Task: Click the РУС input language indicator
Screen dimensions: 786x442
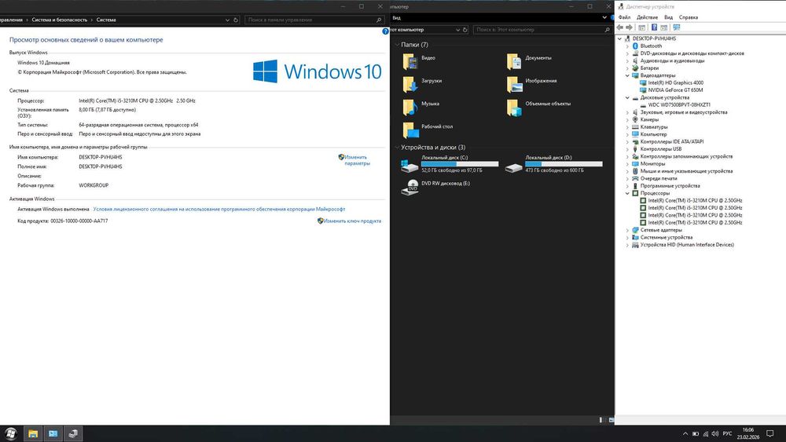Action: click(x=727, y=433)
